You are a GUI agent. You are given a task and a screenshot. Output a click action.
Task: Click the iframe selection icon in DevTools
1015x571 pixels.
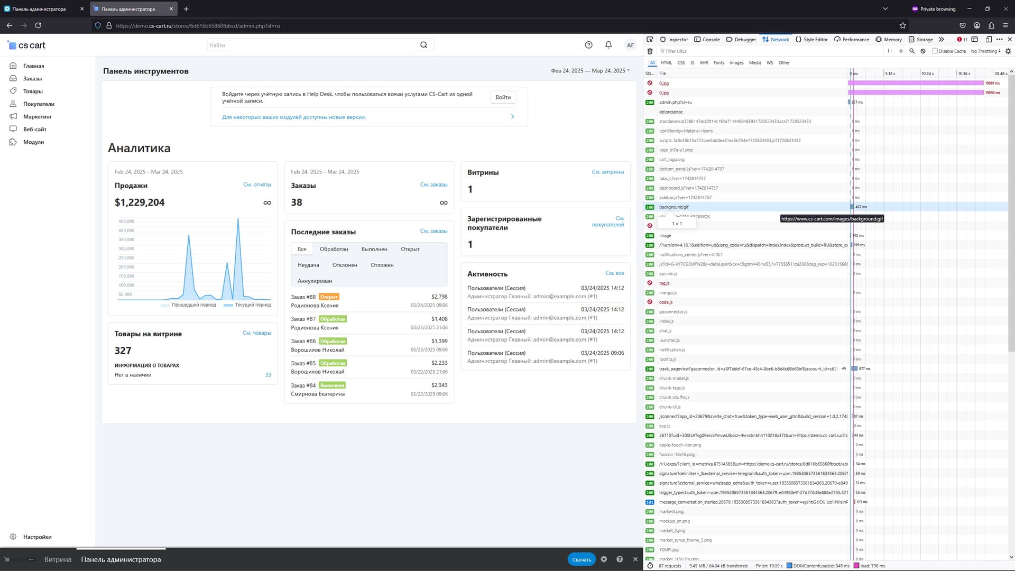[x=975, y=39]
